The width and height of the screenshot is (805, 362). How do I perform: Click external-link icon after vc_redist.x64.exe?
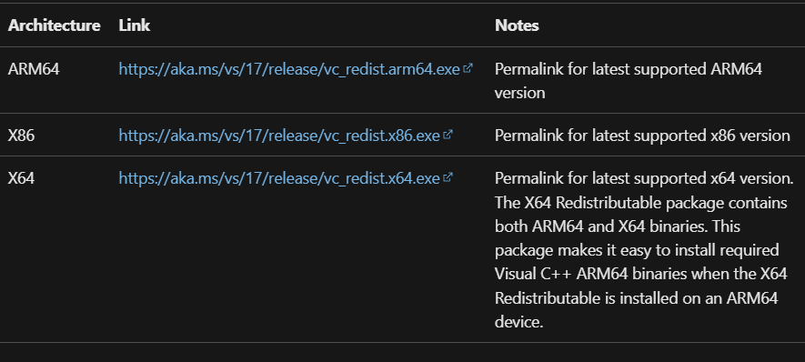click(x=448, y=177)
